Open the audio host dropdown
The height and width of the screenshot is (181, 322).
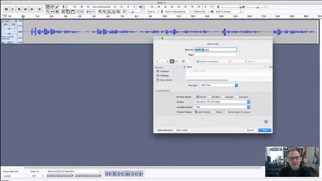tap(153, 12)
